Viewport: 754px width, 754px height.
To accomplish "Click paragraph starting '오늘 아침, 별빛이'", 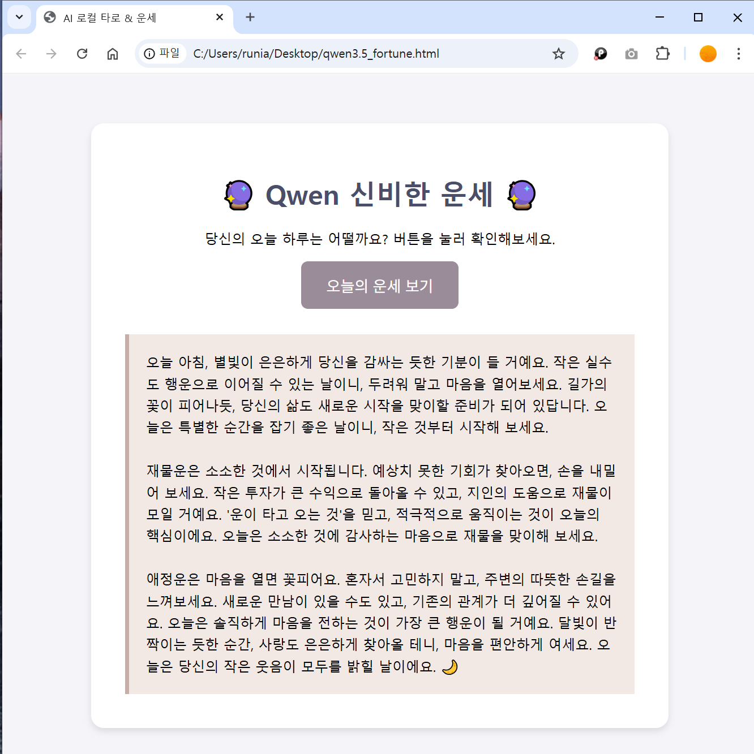I will pyautogui.click(x=380, y=394).
